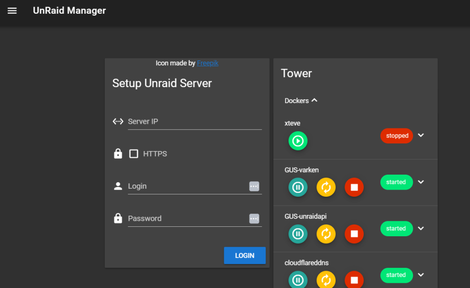Expand xteve container details
Viewport: 470px width, 288px height.
coord(421,136)
